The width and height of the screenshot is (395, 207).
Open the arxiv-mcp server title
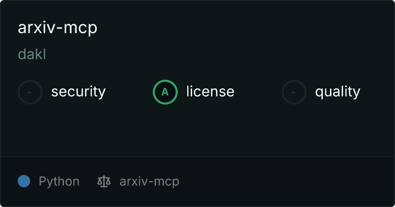pyautogui.click(x=58, y=27)
